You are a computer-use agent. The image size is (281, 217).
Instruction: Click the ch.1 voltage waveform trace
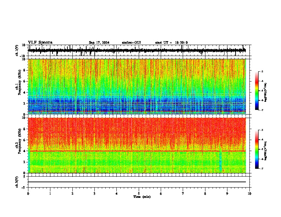(x=137, y=50)
